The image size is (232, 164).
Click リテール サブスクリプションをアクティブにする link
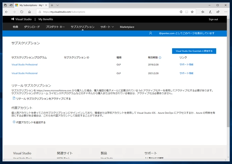point(43,99)
